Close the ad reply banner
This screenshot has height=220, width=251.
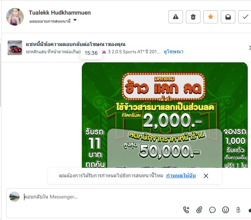point(250,48)
